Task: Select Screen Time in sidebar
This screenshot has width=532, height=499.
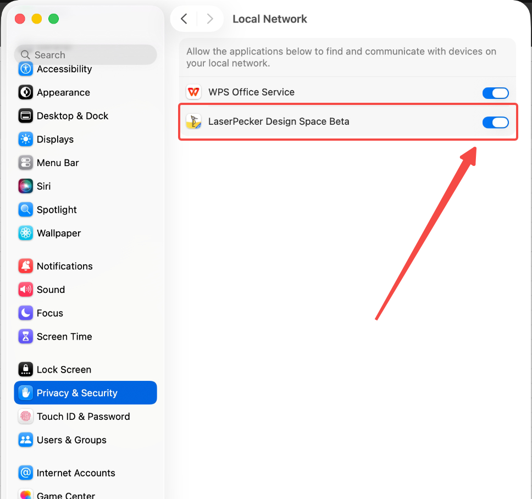Action: coord(85,336)
